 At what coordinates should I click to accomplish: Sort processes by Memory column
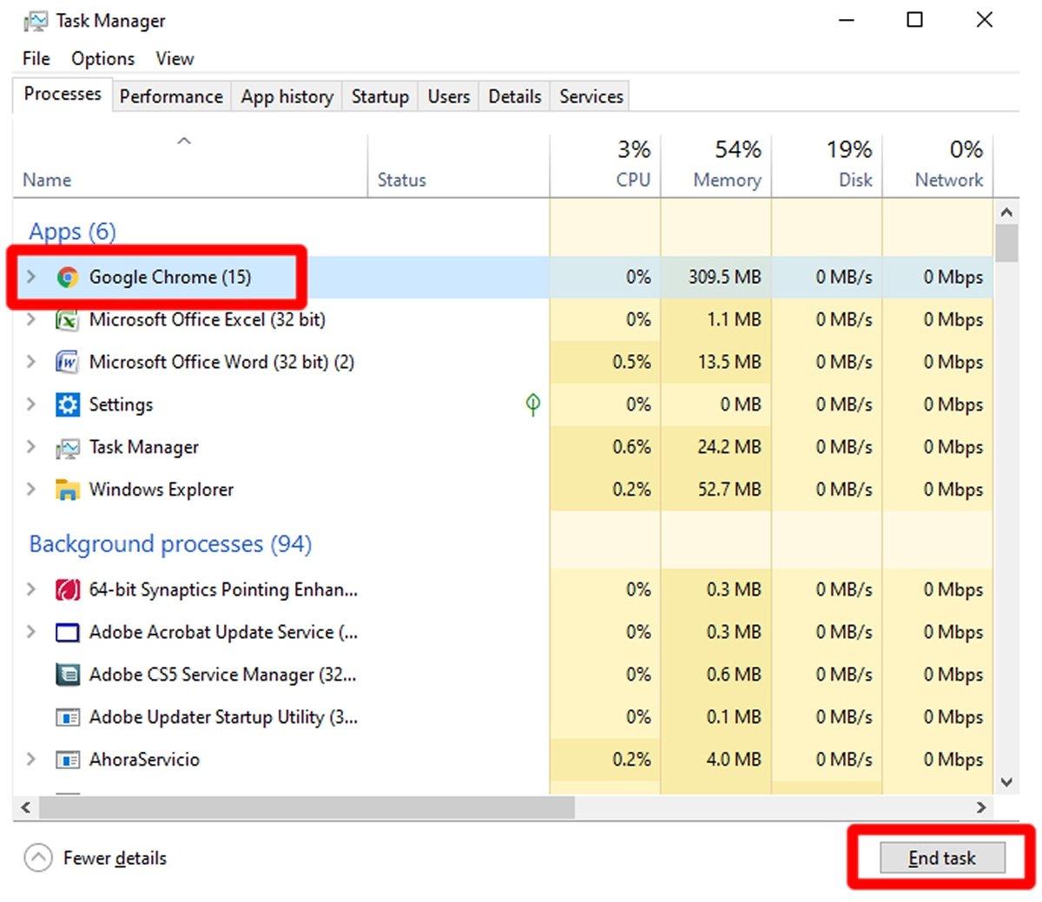(x=716, y=166)
